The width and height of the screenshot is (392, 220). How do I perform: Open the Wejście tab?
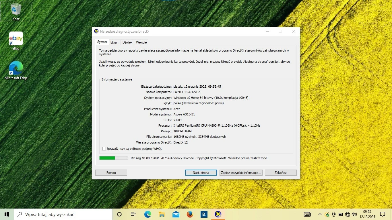pyautogui.click(x=141, y=42)
